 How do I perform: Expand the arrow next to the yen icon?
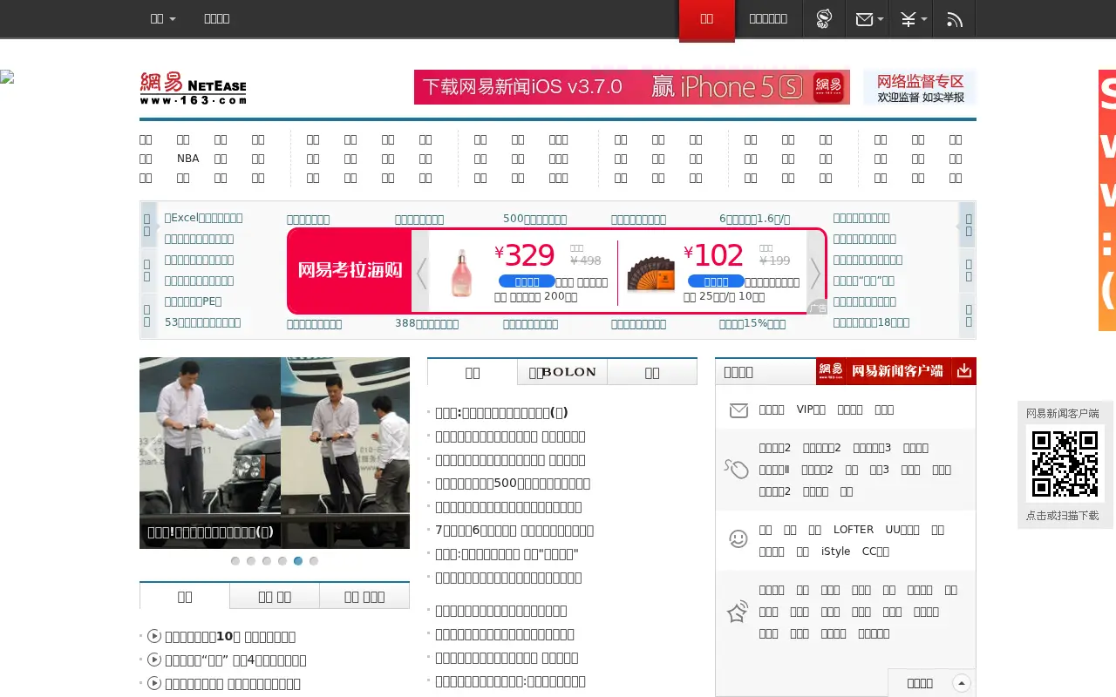(x=924, y=19)
